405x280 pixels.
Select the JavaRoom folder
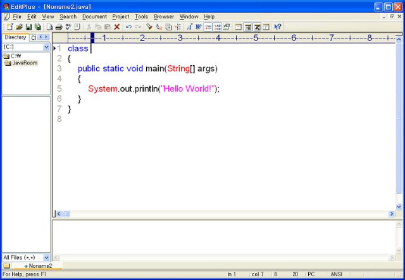tap(21, 63)
